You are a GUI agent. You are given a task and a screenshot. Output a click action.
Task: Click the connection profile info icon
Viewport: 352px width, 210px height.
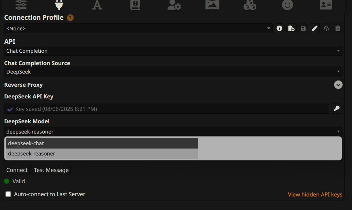279,29
